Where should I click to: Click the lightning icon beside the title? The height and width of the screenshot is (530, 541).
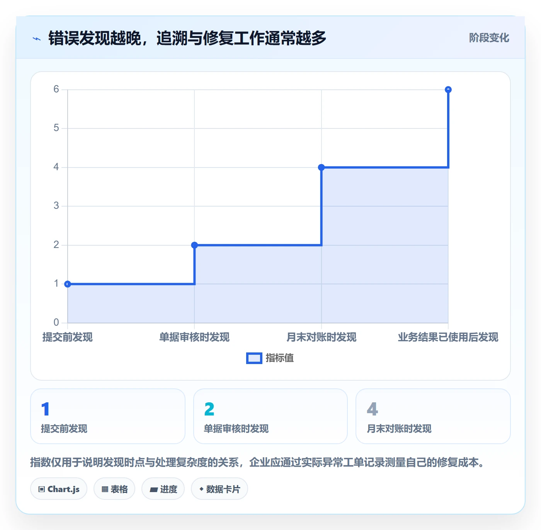(37, 39)
